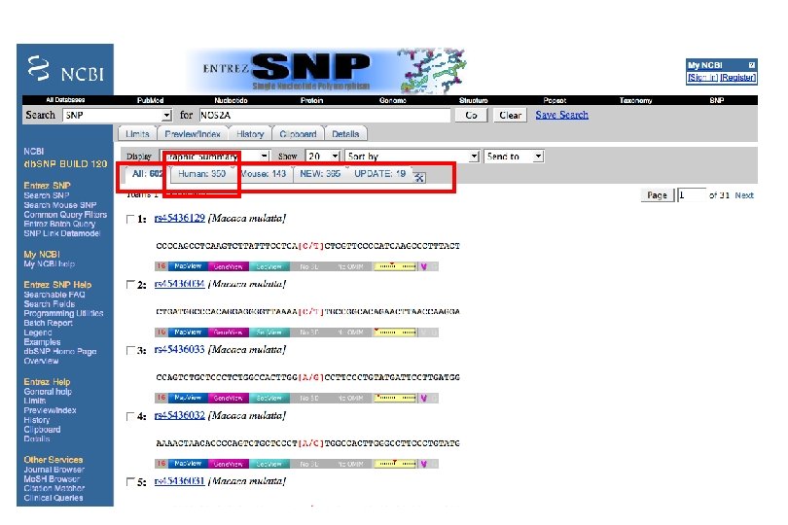Click purple validation icon for rs45436129
788x525 pixels.
point(423,266)
